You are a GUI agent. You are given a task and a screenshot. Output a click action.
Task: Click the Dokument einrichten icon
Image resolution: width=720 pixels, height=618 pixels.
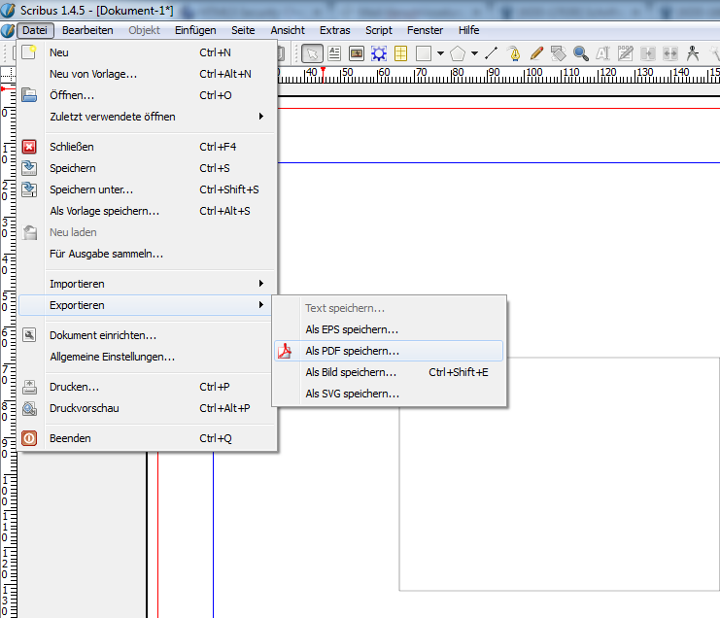(x=29, y=335)
